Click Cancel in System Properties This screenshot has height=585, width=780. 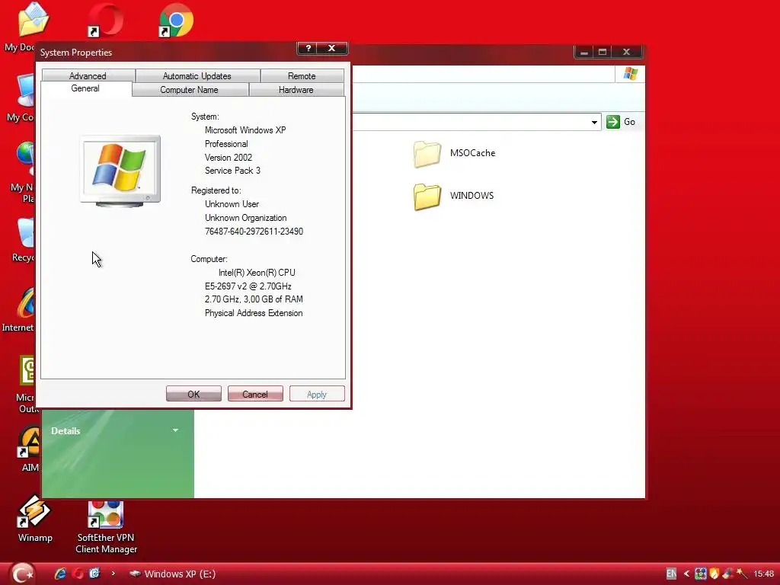click(x=255, y=394)
